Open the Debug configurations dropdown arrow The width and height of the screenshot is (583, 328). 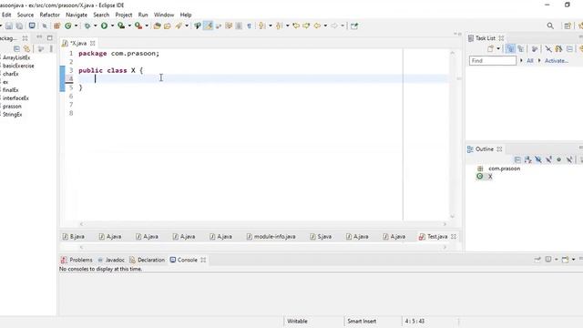click(x=95, y=26)
